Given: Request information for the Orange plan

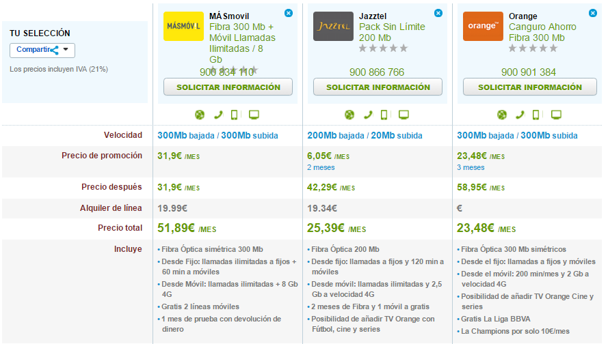Looking at the screenshot, I should (529, 87).
